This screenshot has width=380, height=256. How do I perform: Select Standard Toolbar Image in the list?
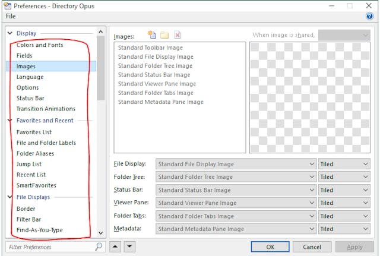pos(150,48)
